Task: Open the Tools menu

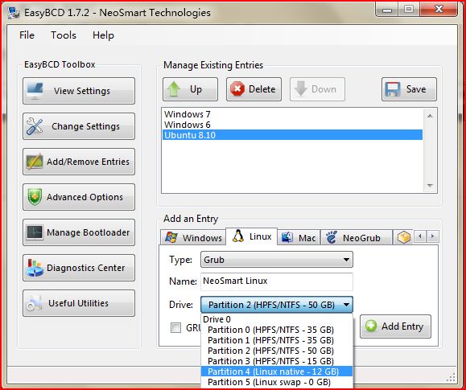Action: 64,35
